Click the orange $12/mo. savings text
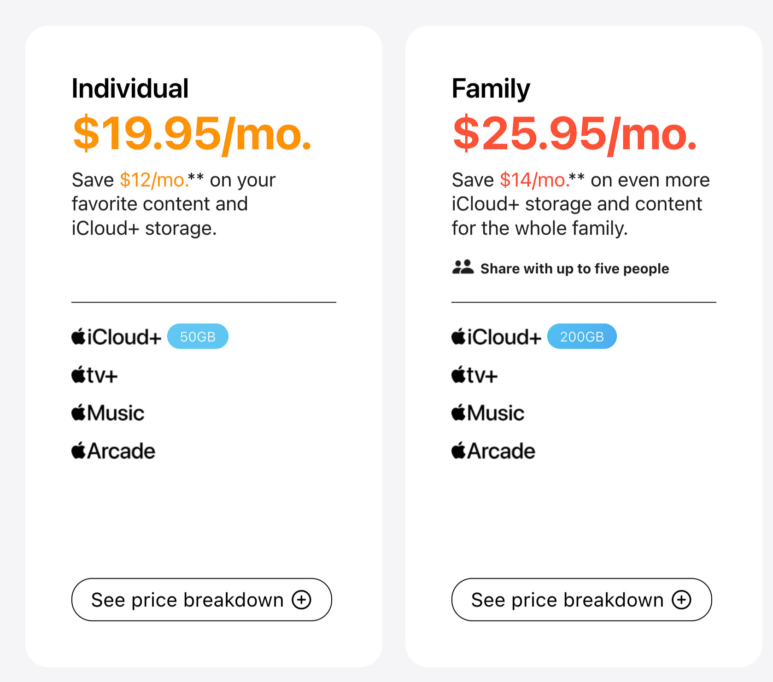773x682 pixels. (154, 180)
